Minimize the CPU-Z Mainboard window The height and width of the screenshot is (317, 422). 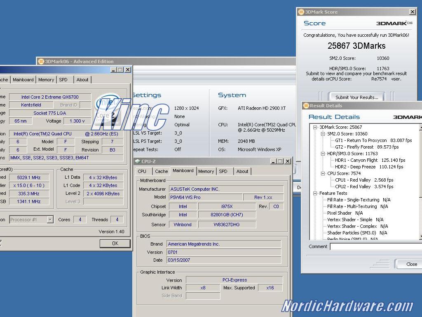click(272, 161)
